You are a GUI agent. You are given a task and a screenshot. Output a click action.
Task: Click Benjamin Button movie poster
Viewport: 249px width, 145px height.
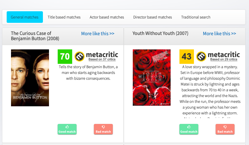[x=30, y=78]
